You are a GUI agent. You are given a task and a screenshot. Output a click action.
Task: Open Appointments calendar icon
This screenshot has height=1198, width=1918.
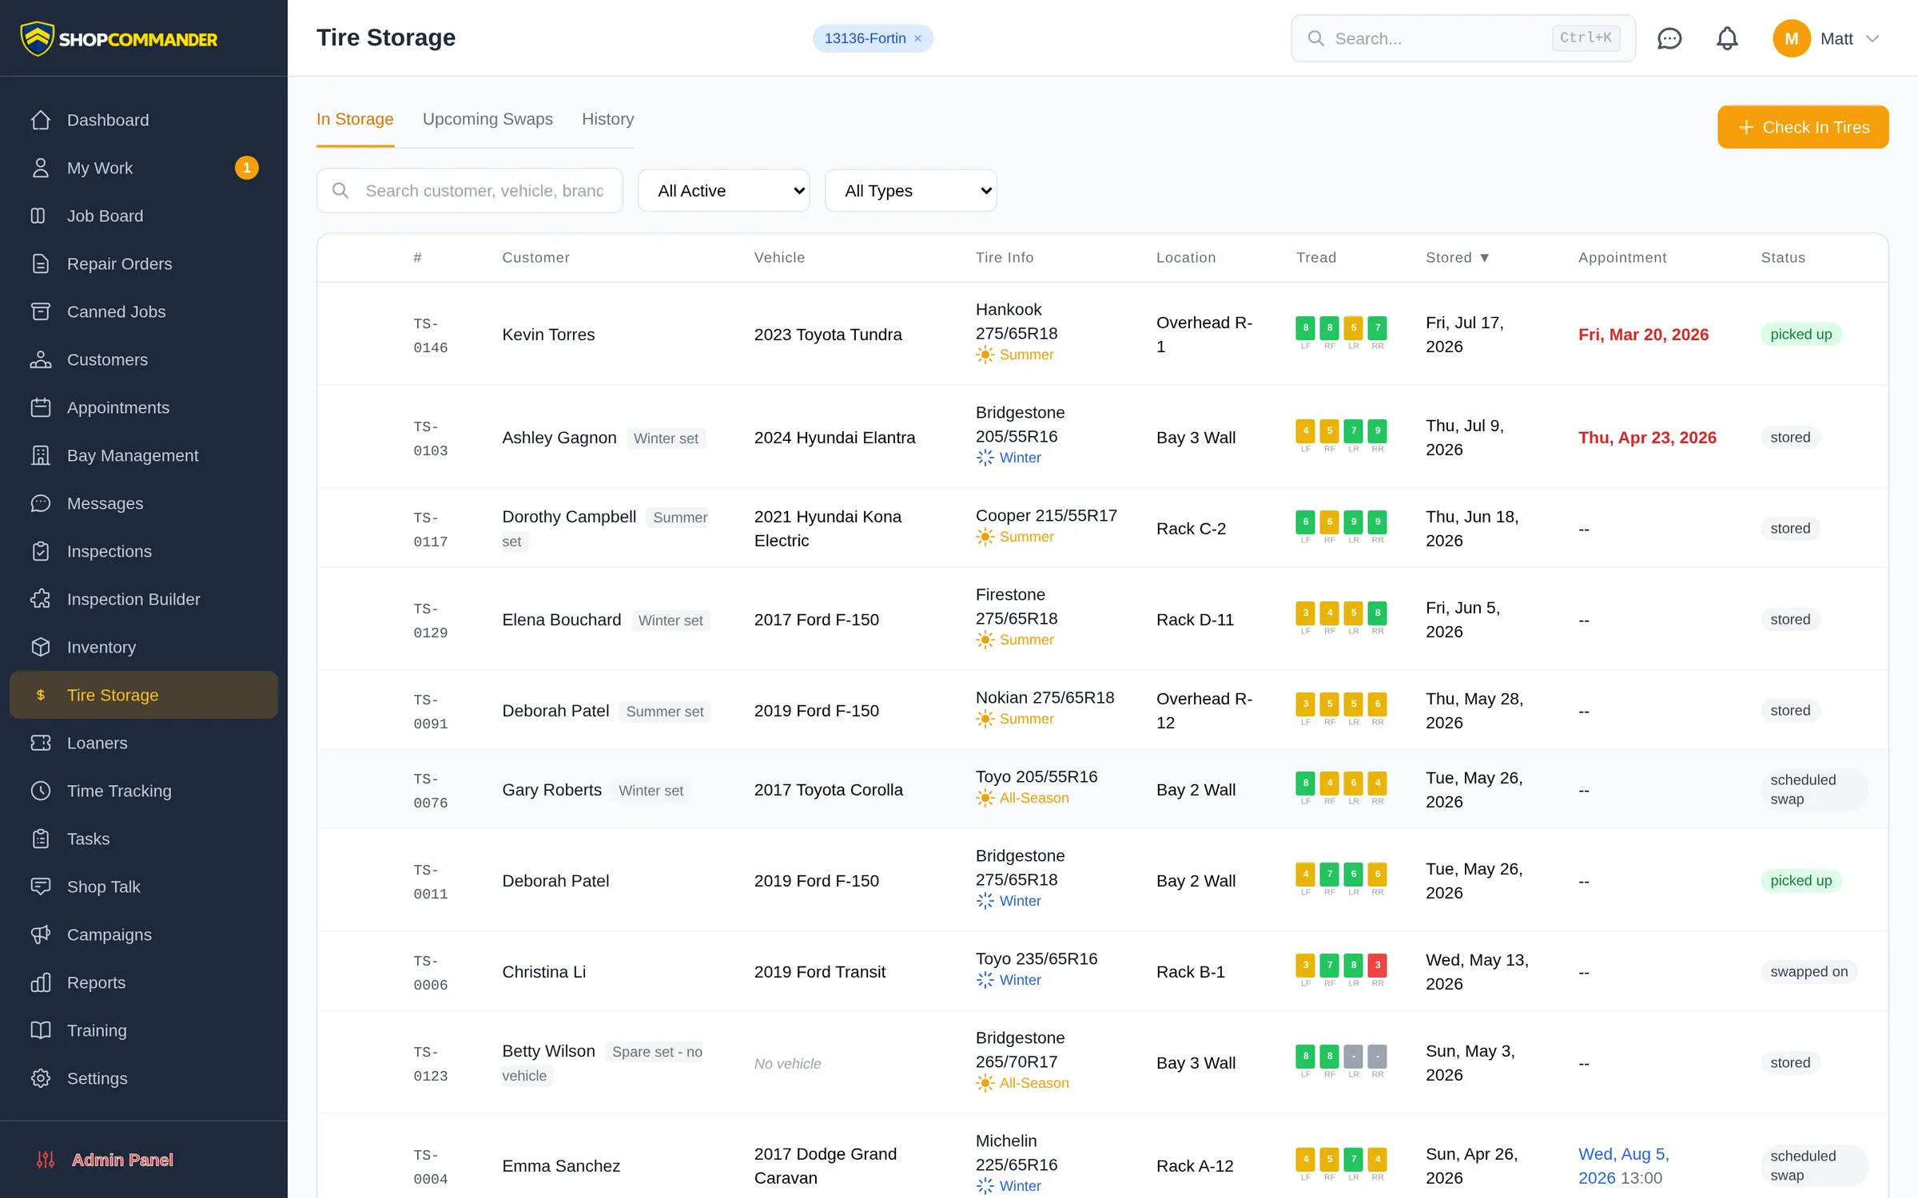click(x=41, y=407)
